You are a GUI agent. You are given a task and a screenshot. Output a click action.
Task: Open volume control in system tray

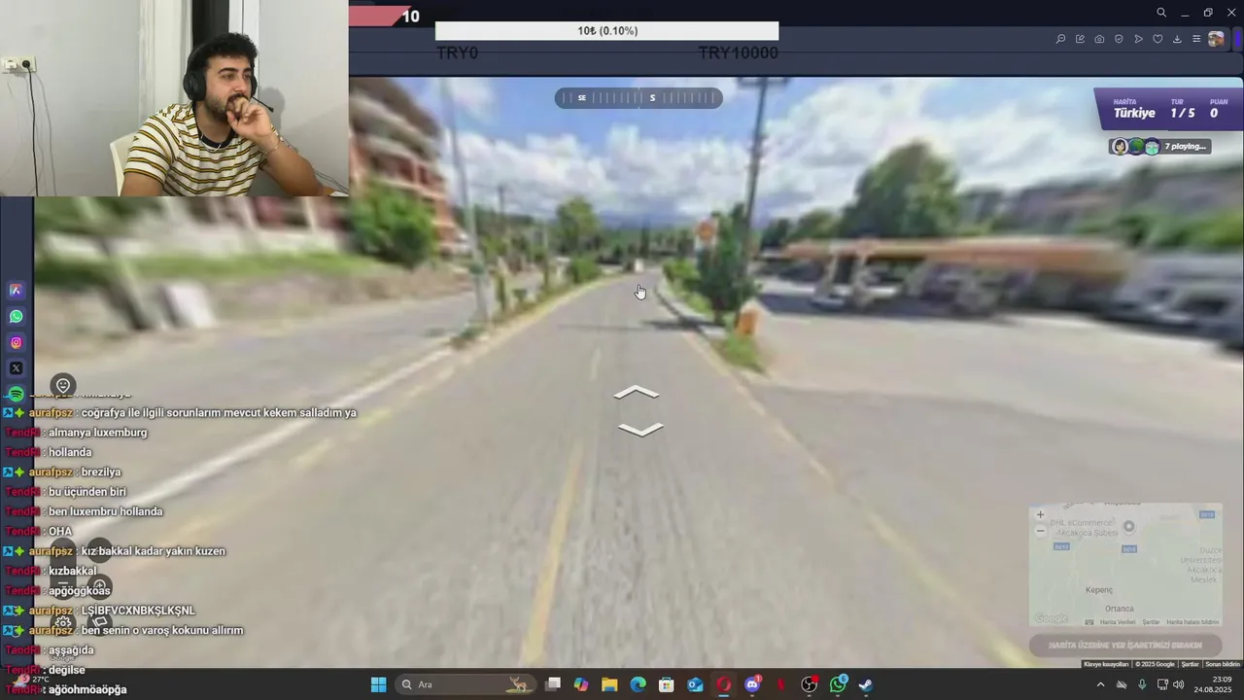(1179, 684)
